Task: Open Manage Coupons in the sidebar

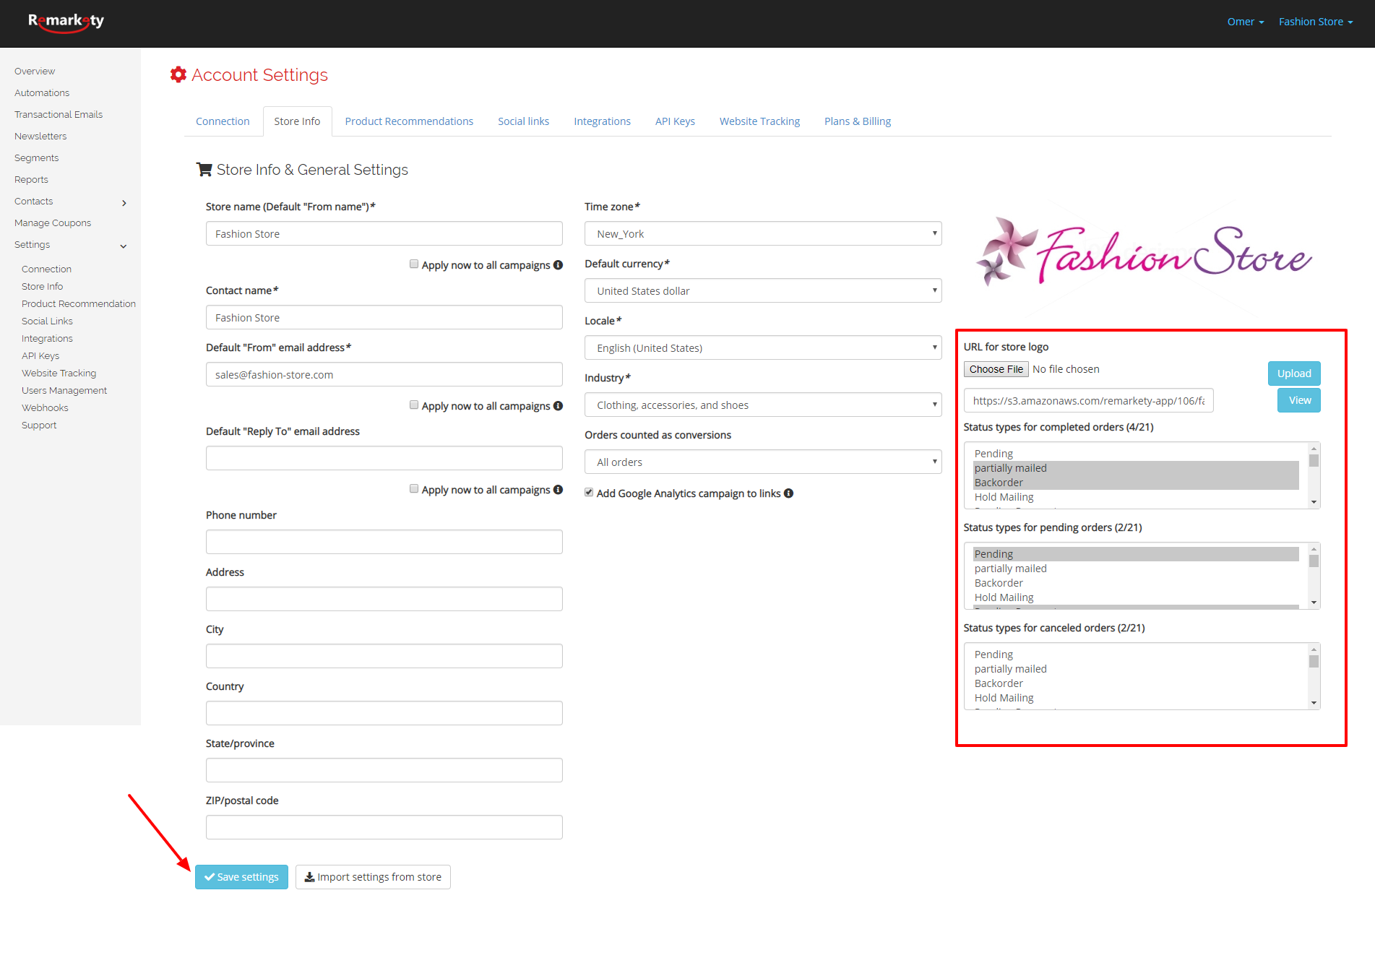Action: click(x=53, y=223)
